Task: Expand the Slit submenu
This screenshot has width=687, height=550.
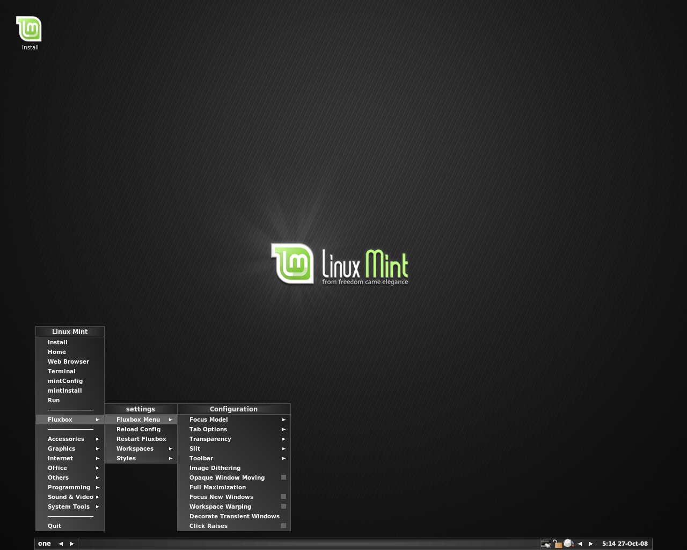Action: [x=234, y=448]
